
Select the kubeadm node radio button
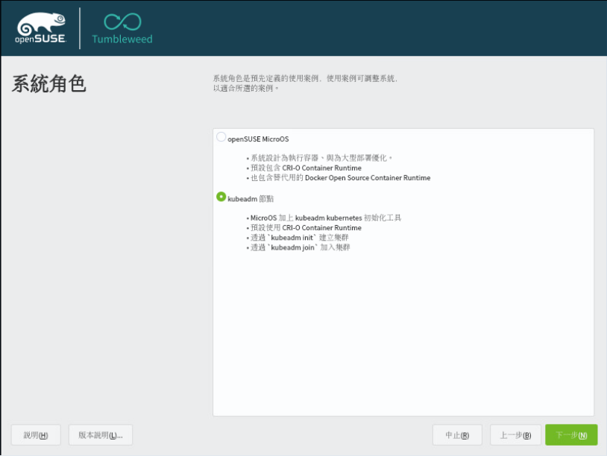click(x=221, y=197)
